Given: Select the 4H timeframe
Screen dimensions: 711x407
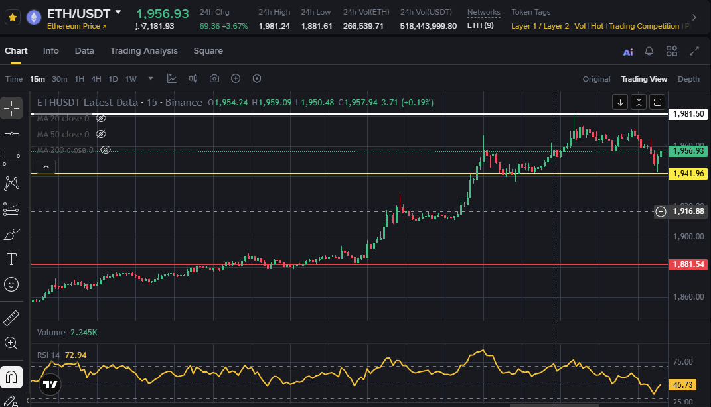Looking at the screenshot, I should (96, 79).
